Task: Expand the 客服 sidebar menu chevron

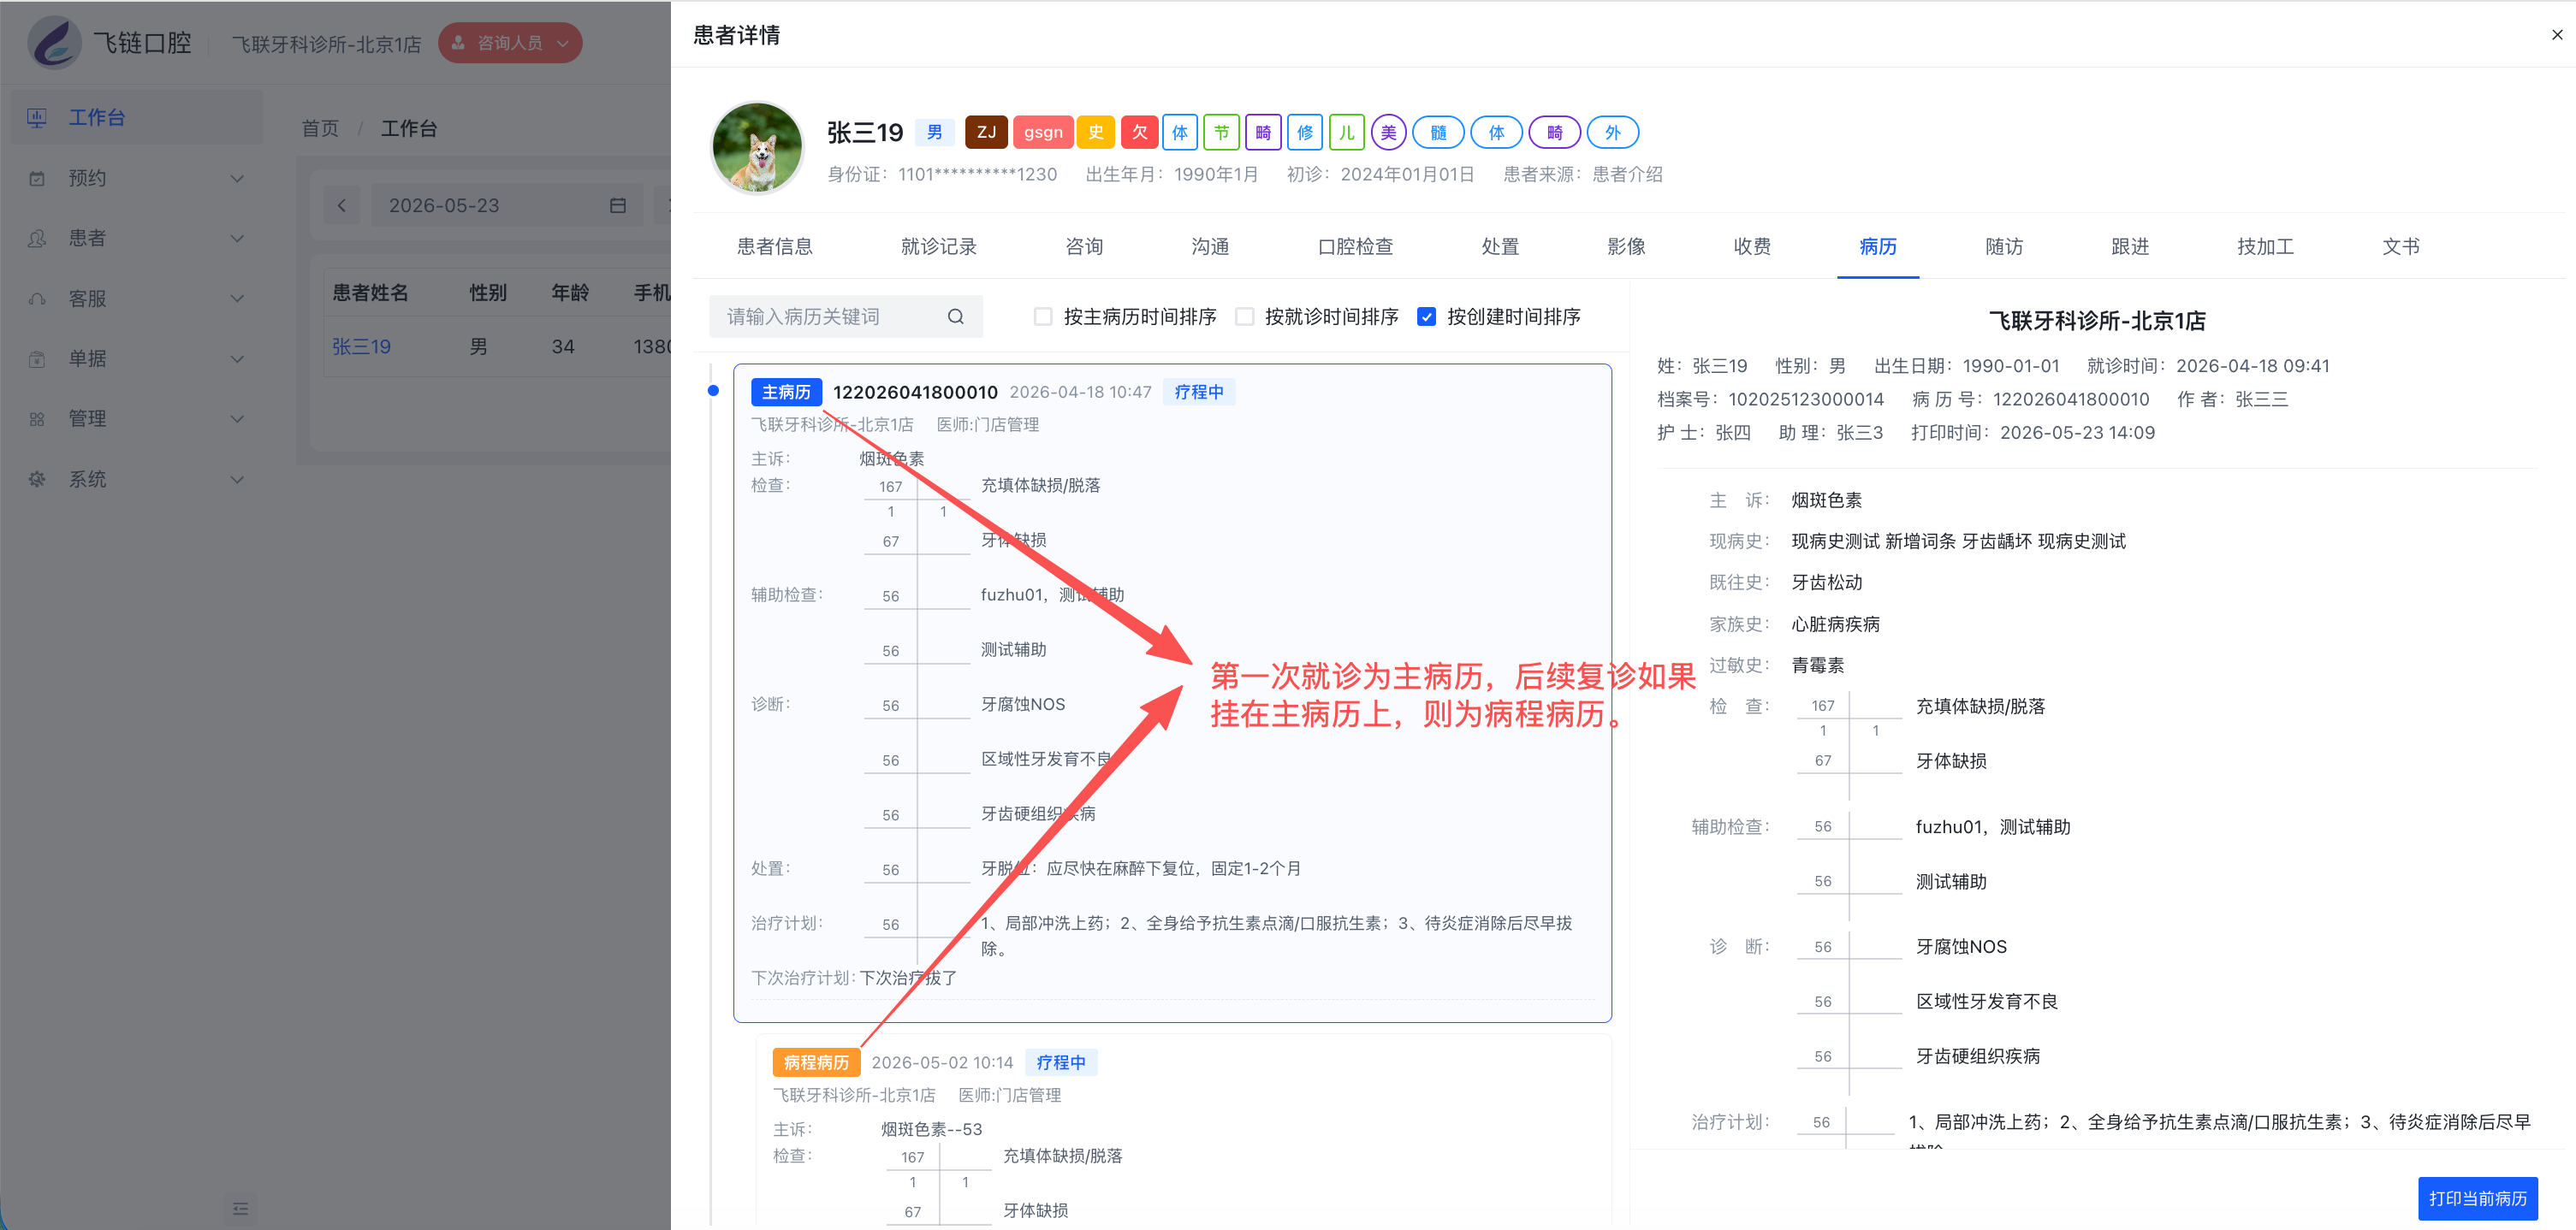Action: pos(237,299)
